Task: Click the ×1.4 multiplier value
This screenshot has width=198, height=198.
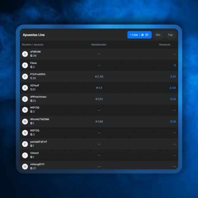Action: [99, 88]
